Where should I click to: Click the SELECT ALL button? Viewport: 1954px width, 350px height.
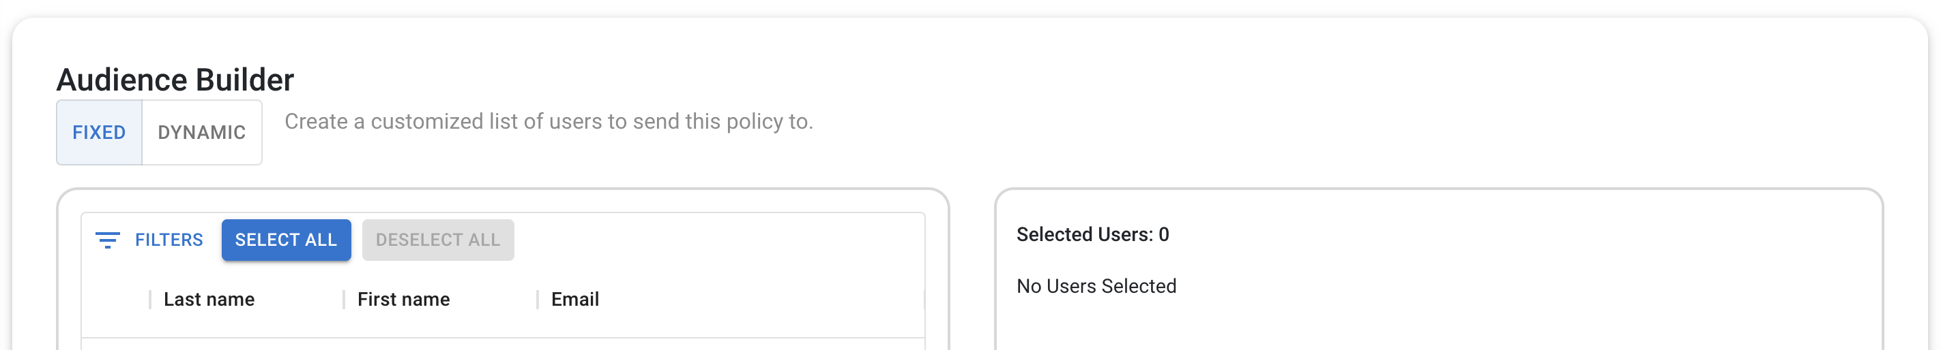pos(286,240)
